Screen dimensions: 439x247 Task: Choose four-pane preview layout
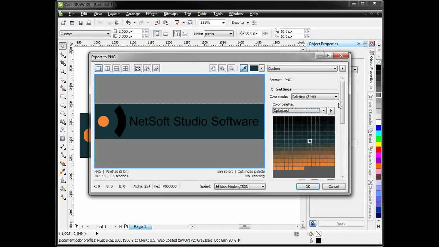(x=125, y=68)
